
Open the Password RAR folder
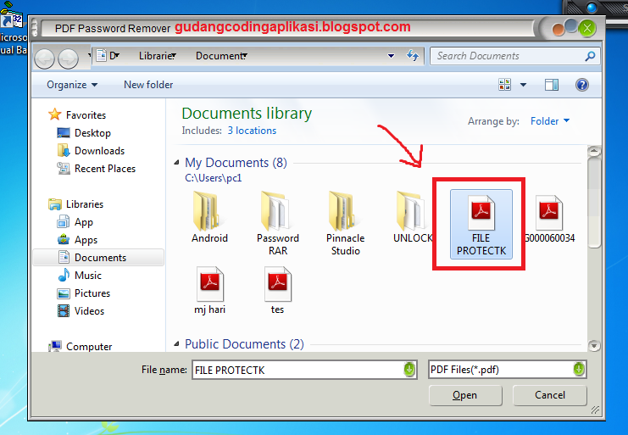[x=277, y=224]
